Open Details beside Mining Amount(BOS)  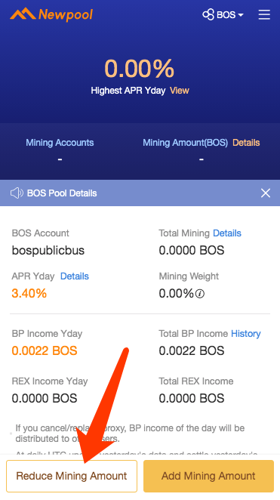(x=246, y=143)
